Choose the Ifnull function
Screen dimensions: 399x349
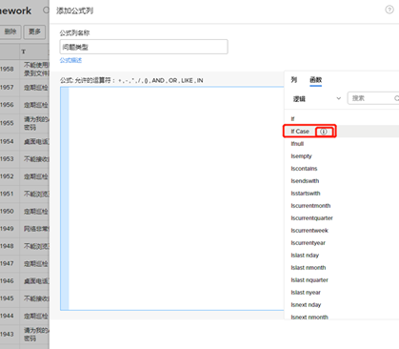click(x=297, y=144)
